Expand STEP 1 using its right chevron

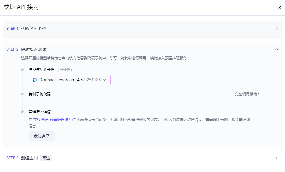(276, 29)
